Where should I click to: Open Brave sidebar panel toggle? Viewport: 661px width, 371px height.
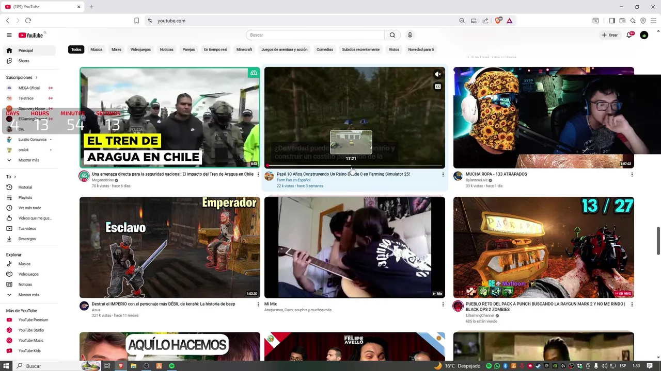(612, 21)
